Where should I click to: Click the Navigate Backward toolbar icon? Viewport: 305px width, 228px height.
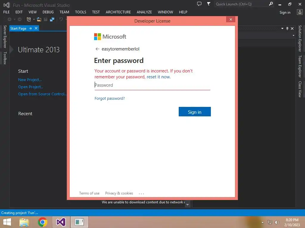9,19
